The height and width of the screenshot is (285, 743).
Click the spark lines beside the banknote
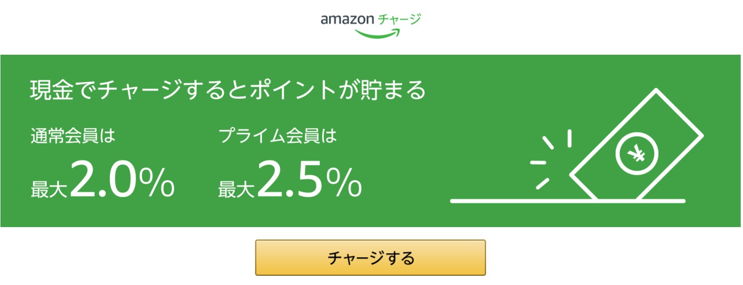pyautogui.click(x=550, y=159)
